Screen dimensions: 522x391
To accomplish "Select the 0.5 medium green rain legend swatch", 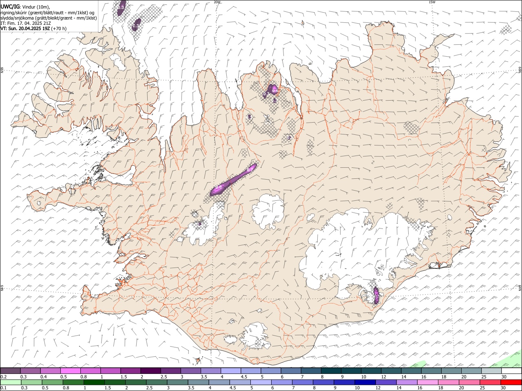I will [x=52, y=382].
